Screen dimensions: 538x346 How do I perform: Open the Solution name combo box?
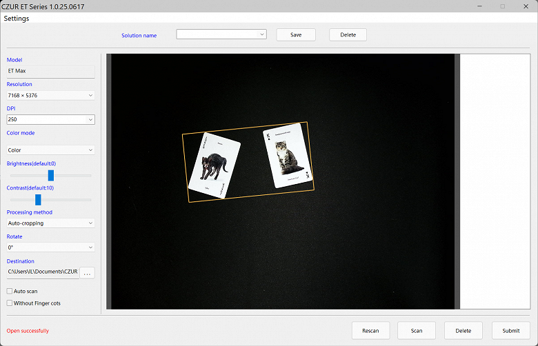[221, 34]
